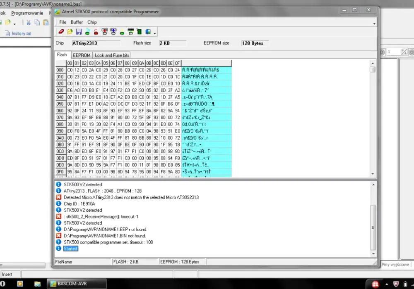The width and height of the screenshot is (414, 289).
Task: Open the Chip menu
Action: click(92, 22)
